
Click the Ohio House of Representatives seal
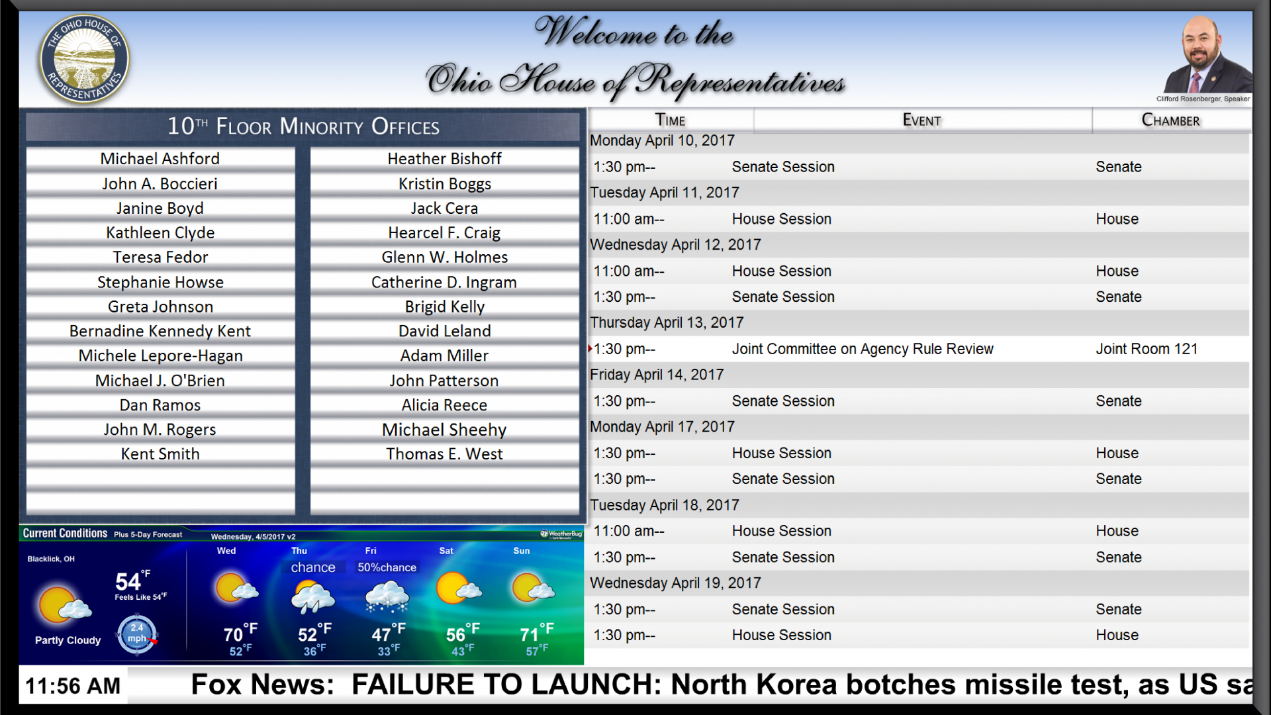point(84,60)
